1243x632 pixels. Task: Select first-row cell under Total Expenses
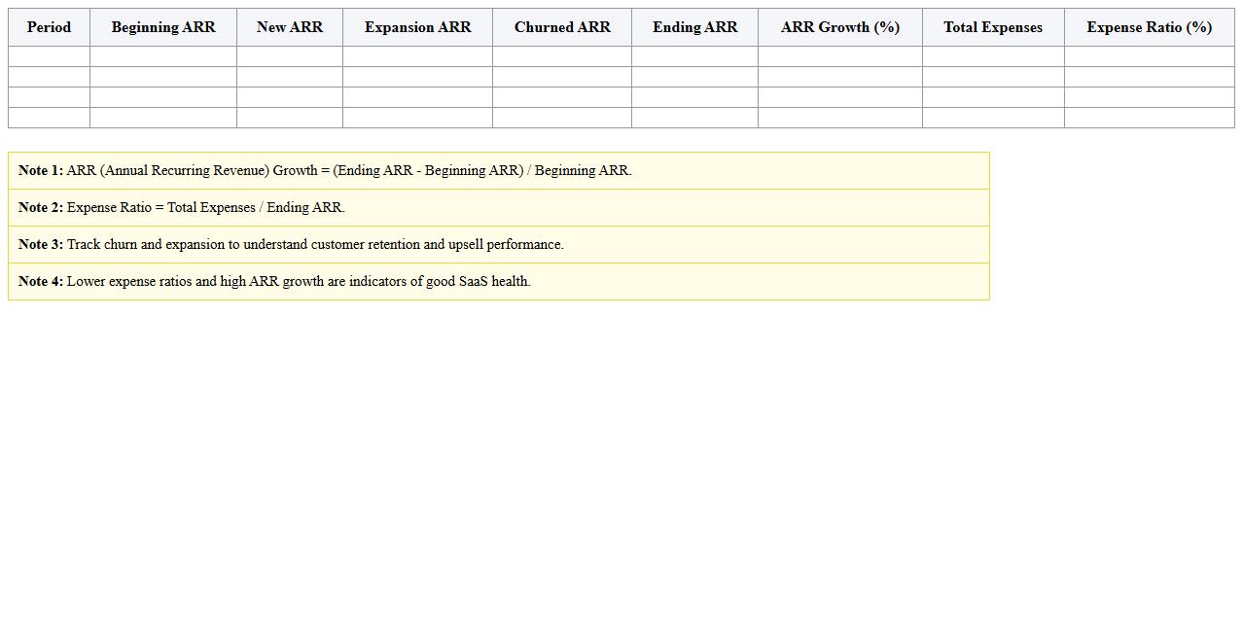pyautogui.click(x=993, y=56)
